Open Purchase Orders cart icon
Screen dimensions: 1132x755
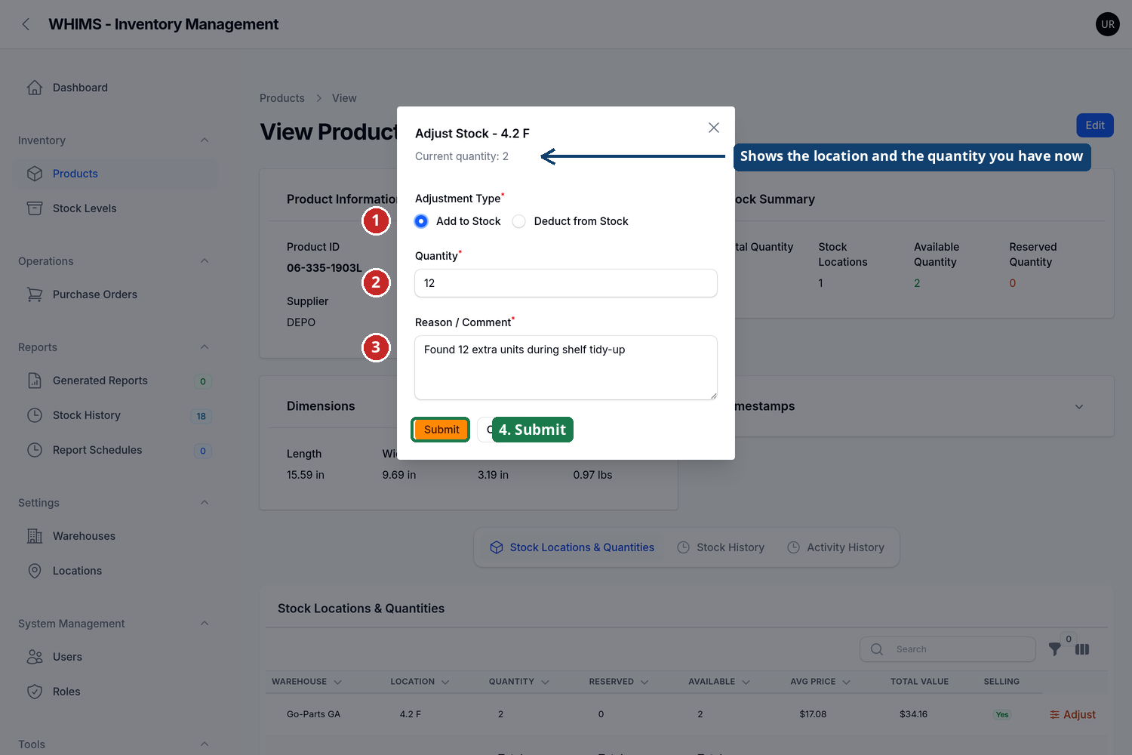pos(35,294)
